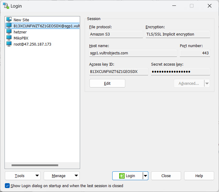Viewport: 219px width, 192px height.
Task: Click the MikoPBX site monitor icon
Action: point(9,38)
